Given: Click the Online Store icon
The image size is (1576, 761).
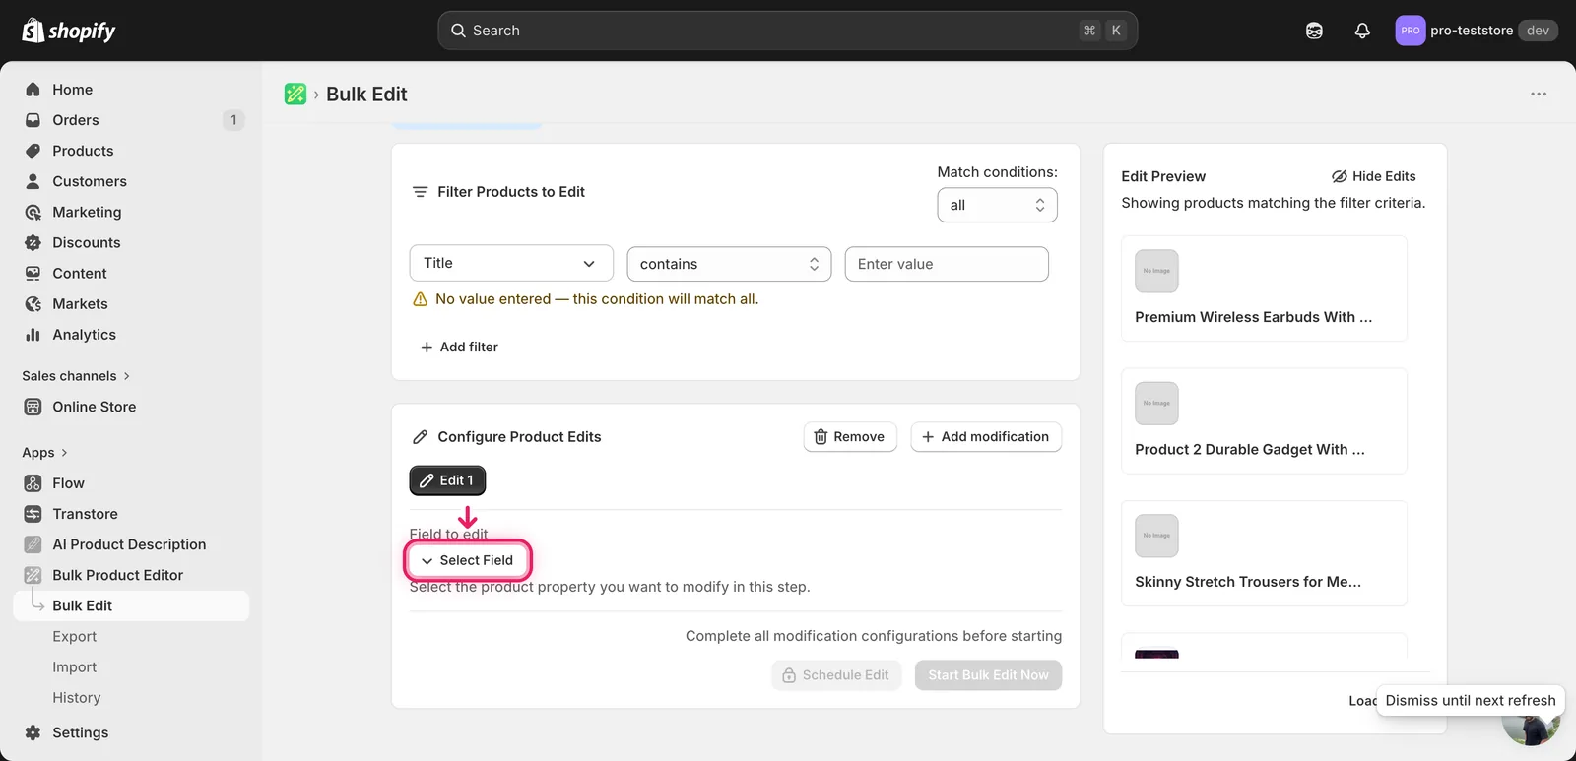Looking at the screenshot, I should coord(33,407).
